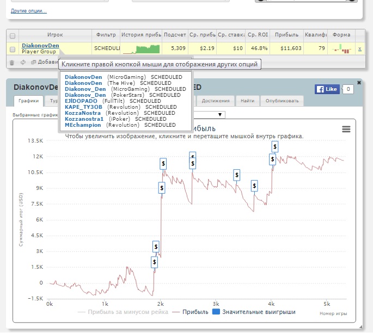Click the Добавить copy icon button
The image size is (373, 333).
[x=33, y=62]
